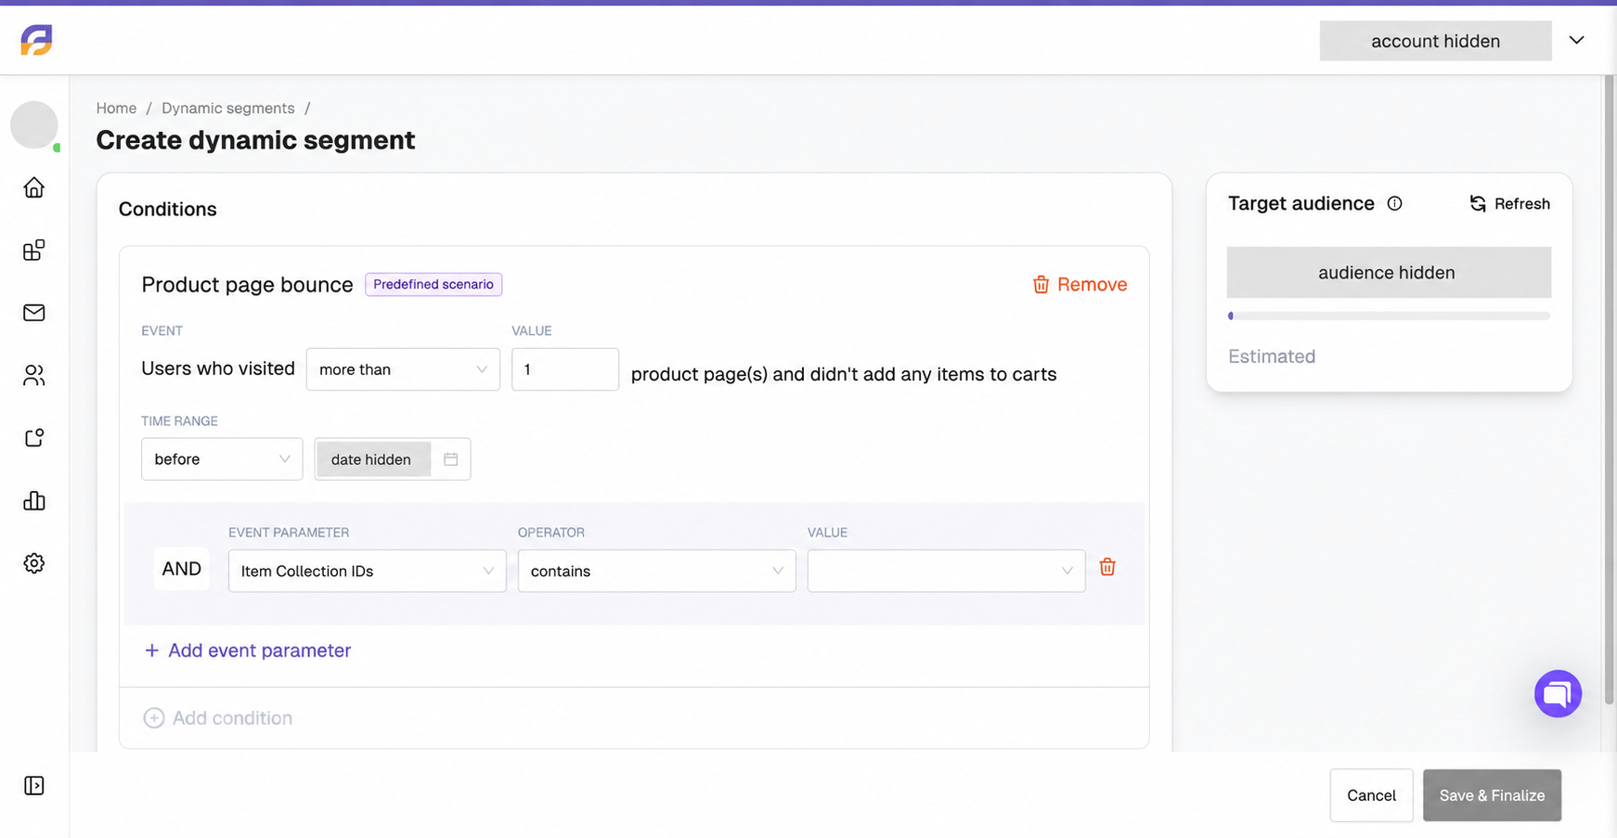The width and height of the screenshot is (1617, 838).
Task: Click the 'Estimated' label
Action: pos(1272,356)
